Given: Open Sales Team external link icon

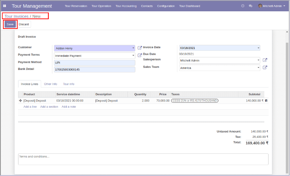Looking at the screenshot, I should tap(265, 67).
